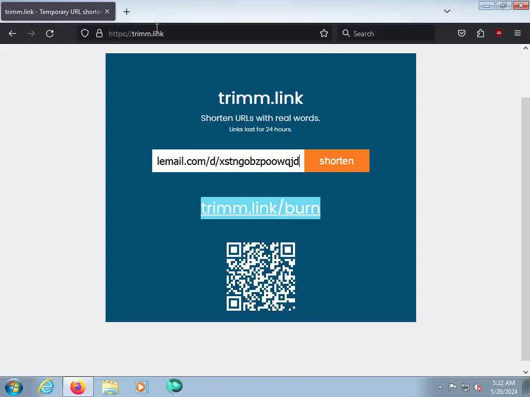The width and height of the screenshot is (530, 397).
Task: Click the browser Back arrow
Action: 12,34
